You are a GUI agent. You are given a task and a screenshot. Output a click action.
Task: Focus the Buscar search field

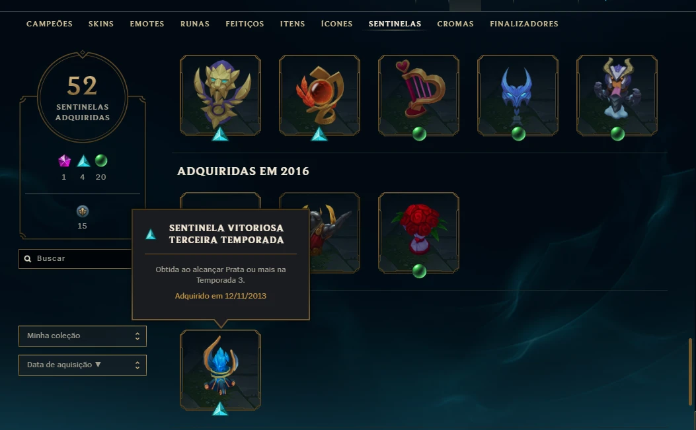pyautogui.click(x=75, y=259)
